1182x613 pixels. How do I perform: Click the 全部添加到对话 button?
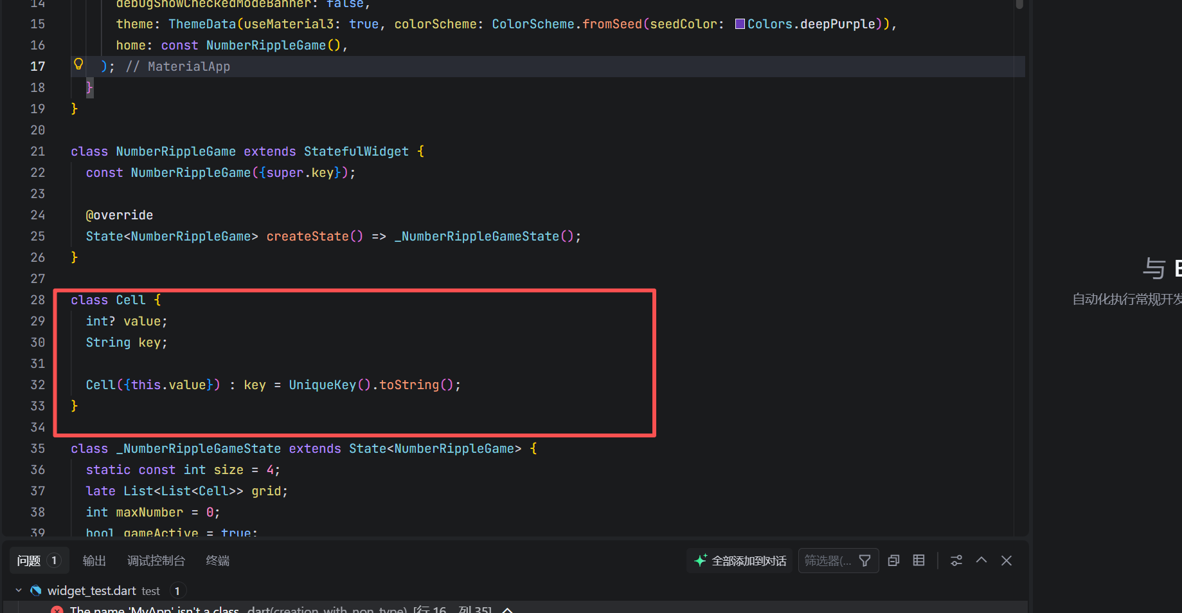[x=740, y=561]
